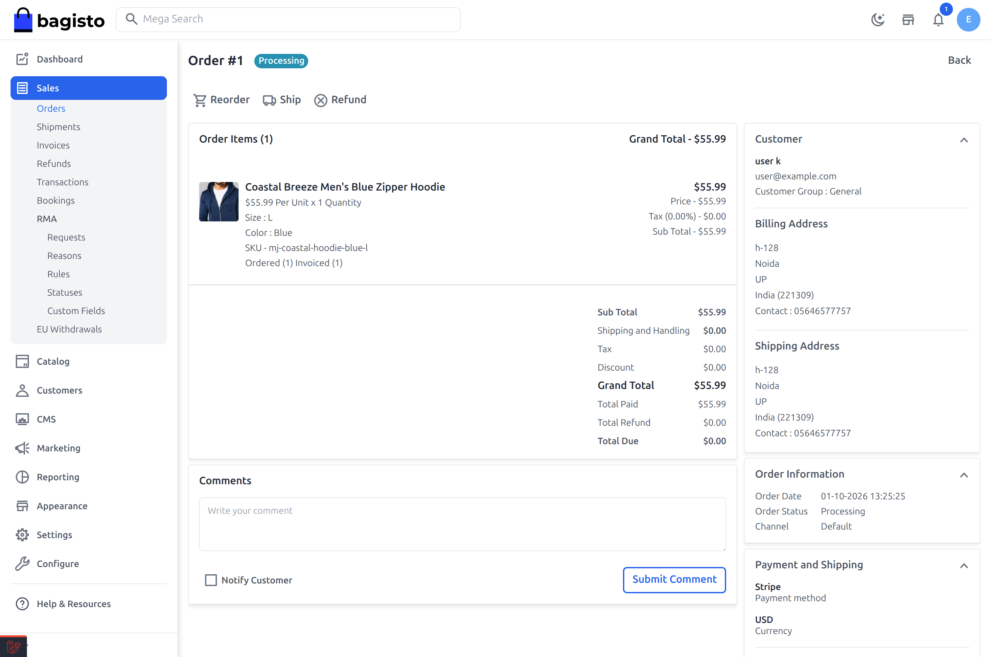This screenshot has height=657, width=991.
Task: Click the bagisto logo
Action: (x=59, y=20)
